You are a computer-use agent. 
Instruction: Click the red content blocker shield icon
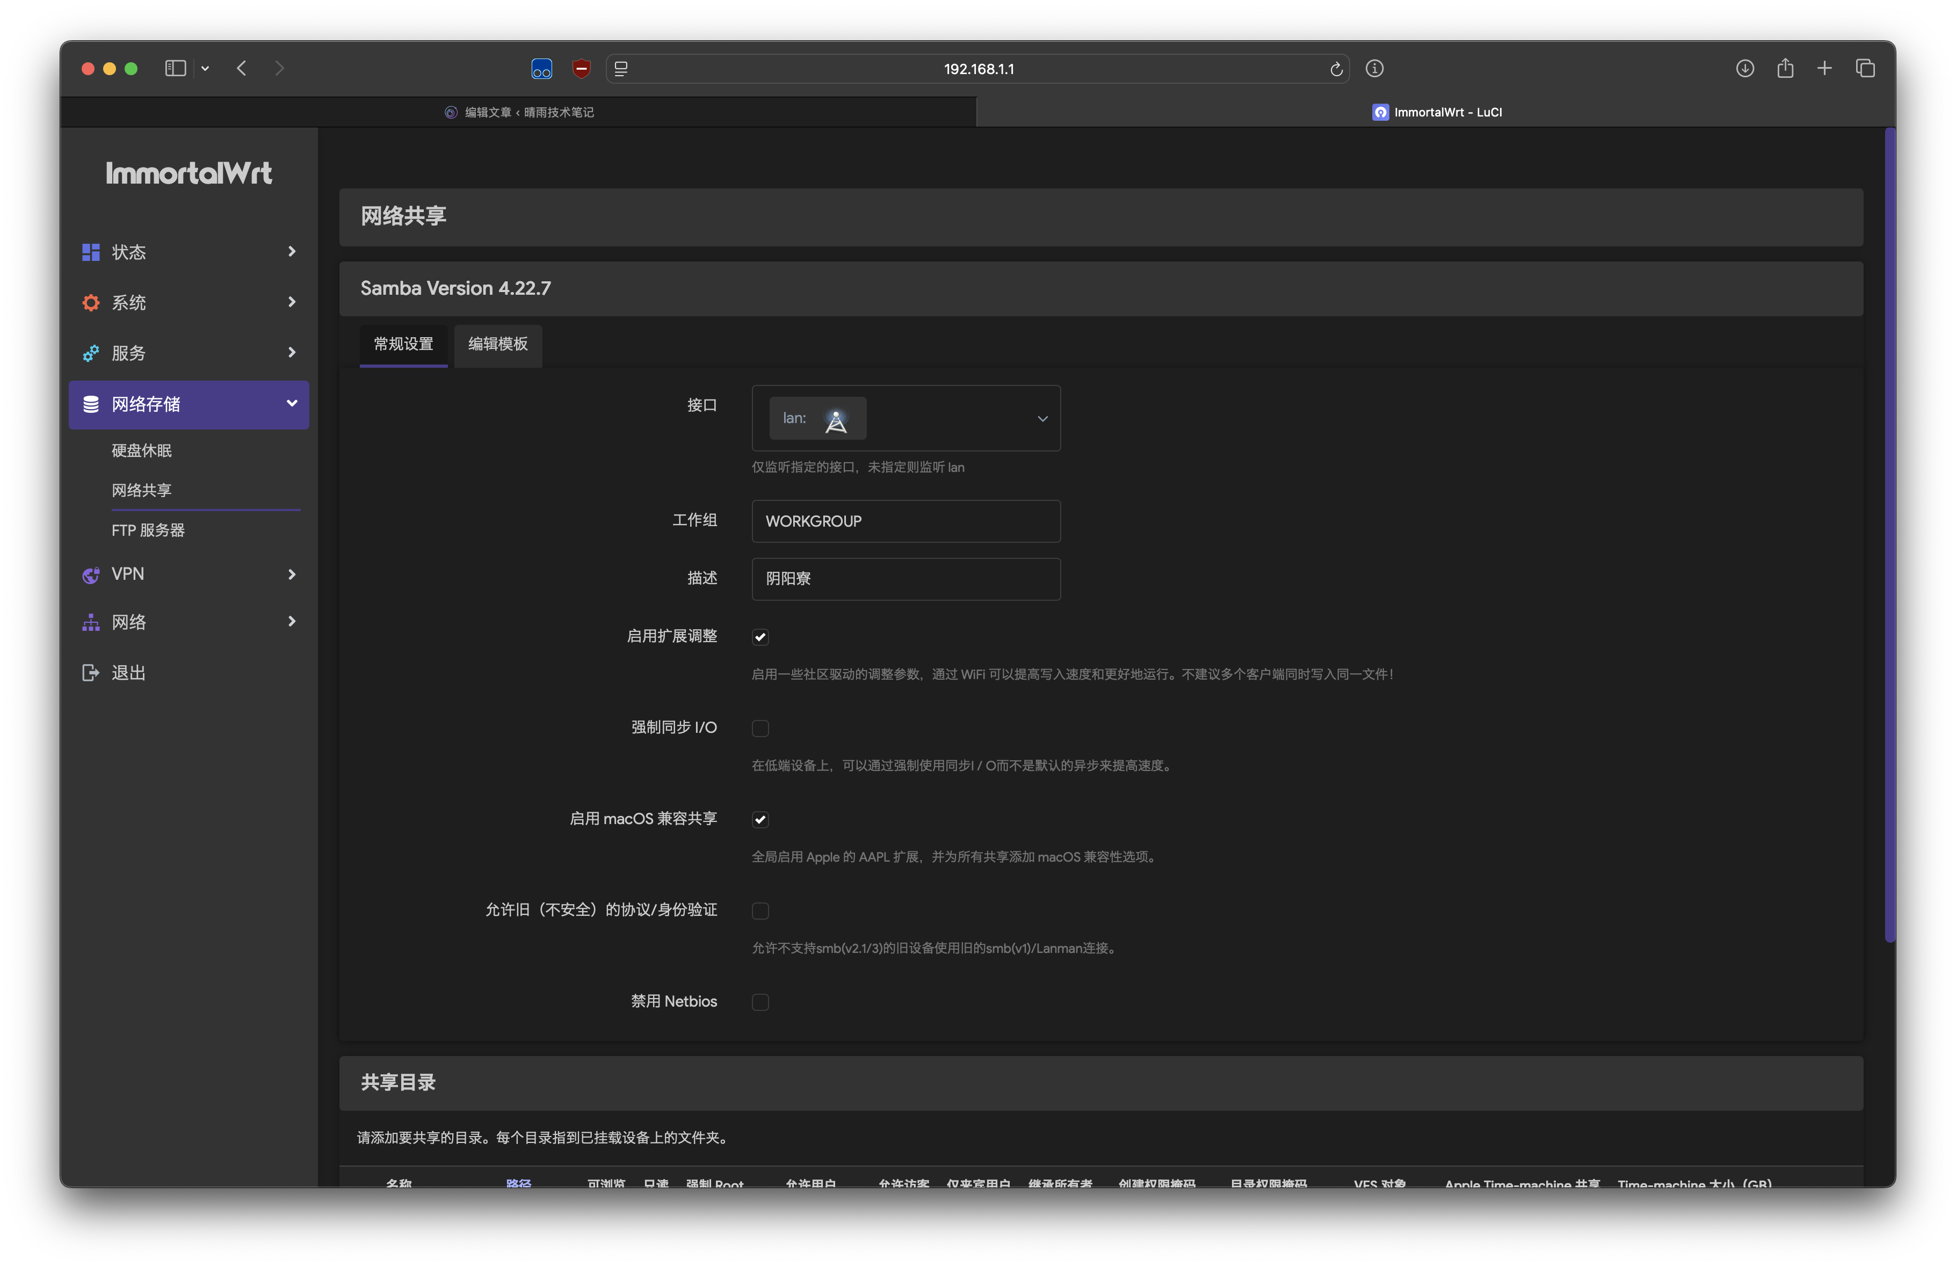pyautogui.click(x=581, y=68)
